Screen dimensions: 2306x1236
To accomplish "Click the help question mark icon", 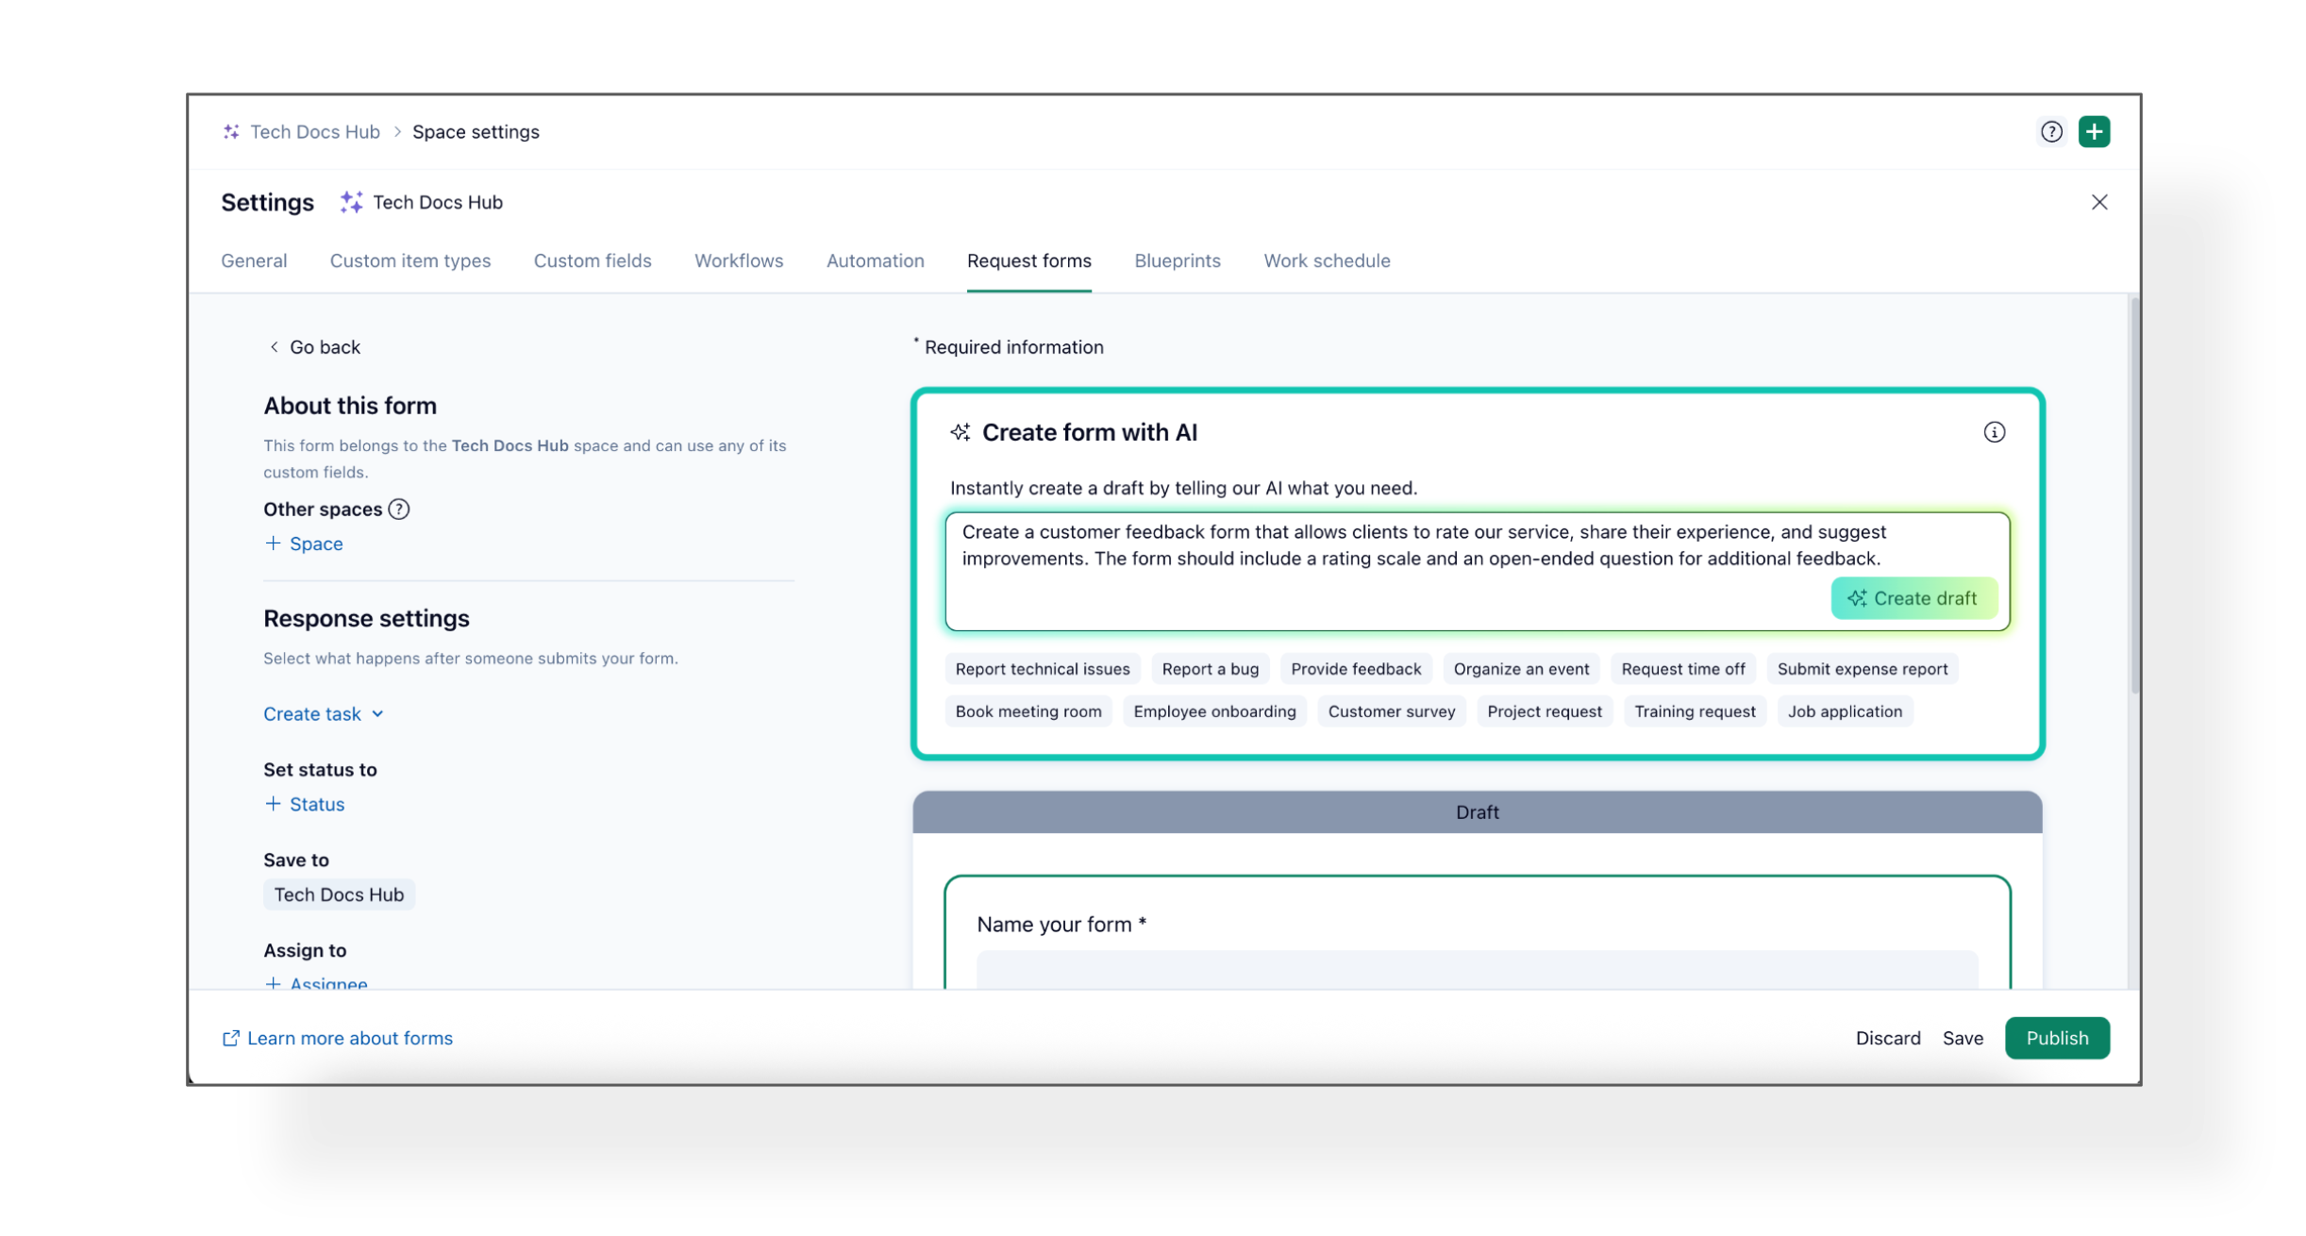I will pyautogui.click(x=2050, y=132).
